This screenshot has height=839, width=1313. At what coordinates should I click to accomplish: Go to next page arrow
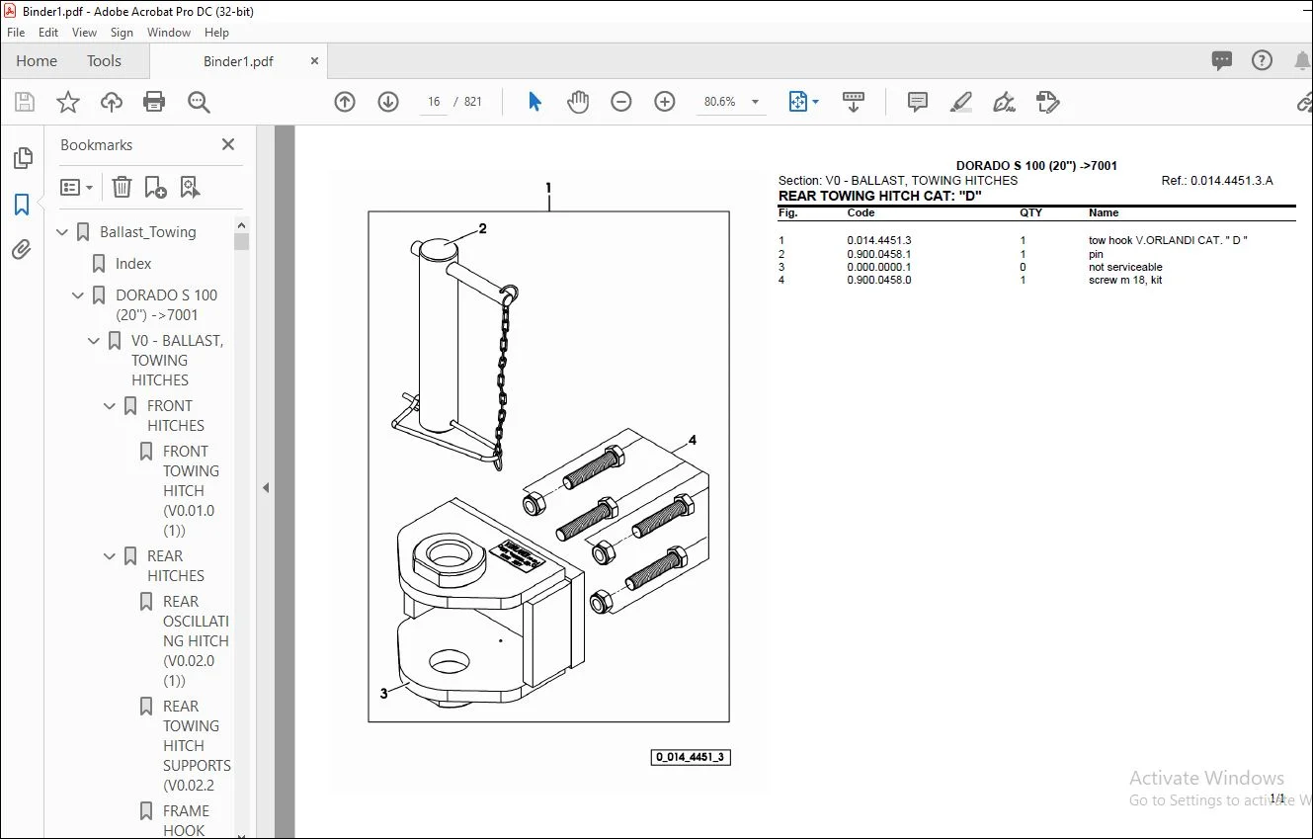(x=388, y=102)
